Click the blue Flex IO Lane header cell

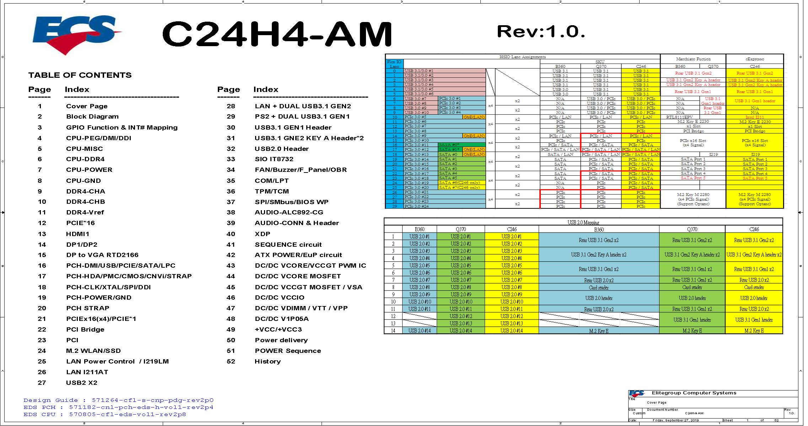point(394,64)
